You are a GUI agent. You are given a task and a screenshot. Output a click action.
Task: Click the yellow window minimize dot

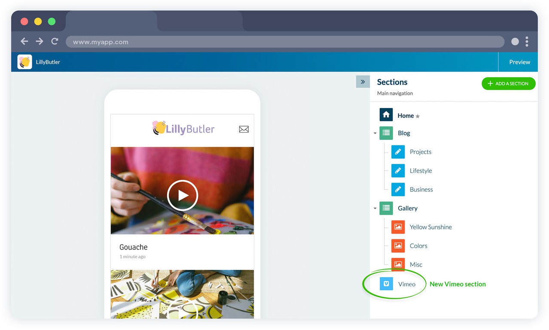(38, 21)
